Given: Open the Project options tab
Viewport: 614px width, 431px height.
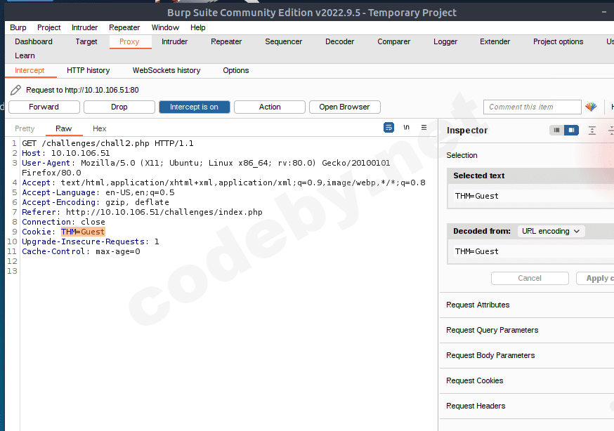Looking at the screenshot, I should pyautogui.click(x=558, y=41).
